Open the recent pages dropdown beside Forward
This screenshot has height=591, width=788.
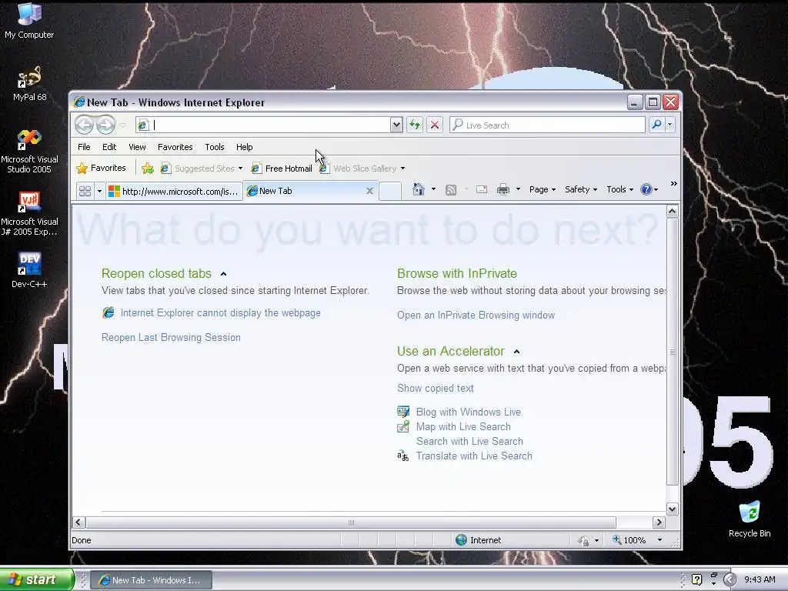pos(122,125)
